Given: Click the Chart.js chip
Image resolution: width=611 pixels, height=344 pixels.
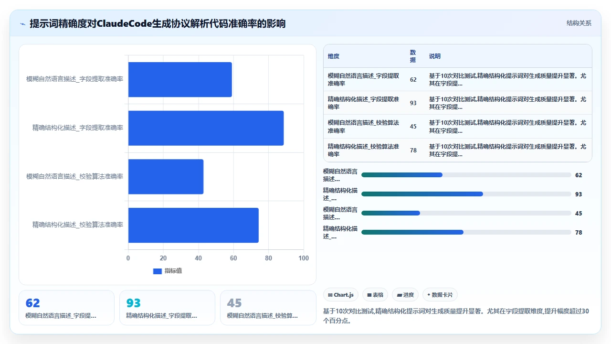Looking at the screenshot, I should (340, 295).
